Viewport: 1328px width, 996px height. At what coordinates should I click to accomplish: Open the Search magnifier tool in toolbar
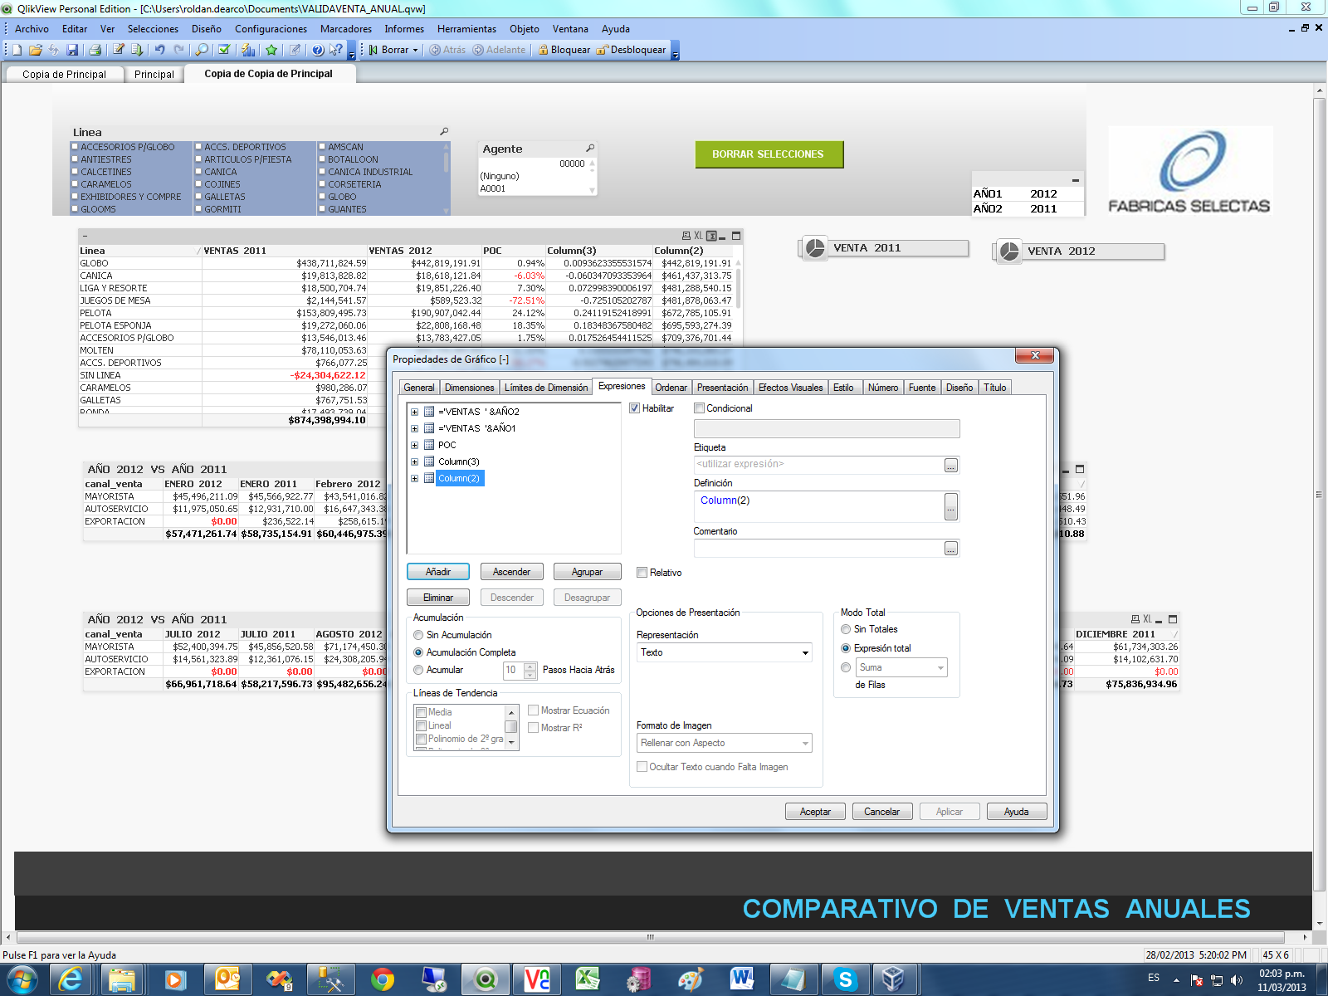click(x=202, y=50)
